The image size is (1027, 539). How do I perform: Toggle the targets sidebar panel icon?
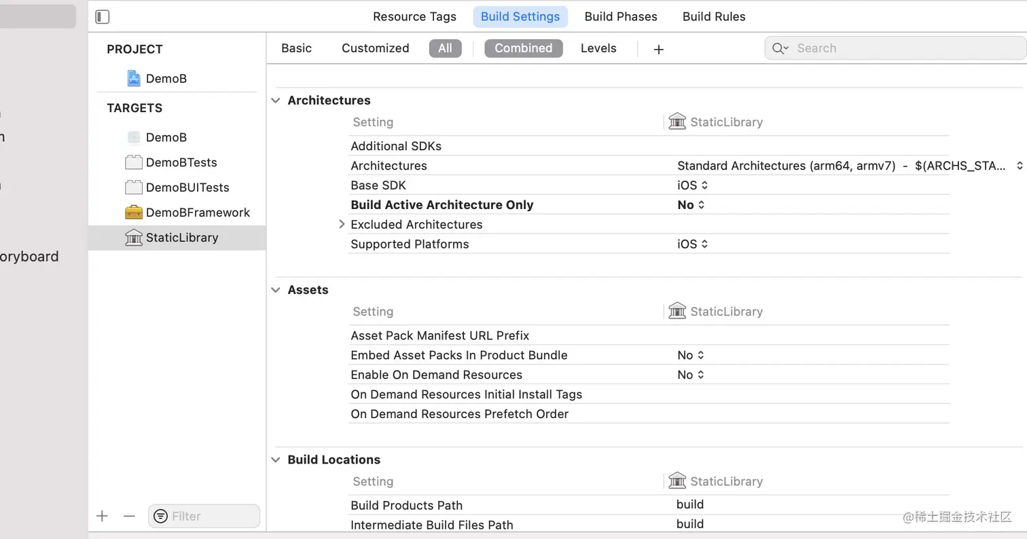click(x=103, y=17)
